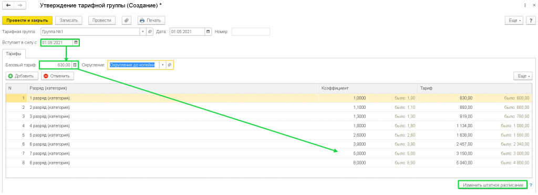This screenshot has height=195, width=538.
Task: Click coefficient cell 8,0000
Action: (x=344, y=163)
